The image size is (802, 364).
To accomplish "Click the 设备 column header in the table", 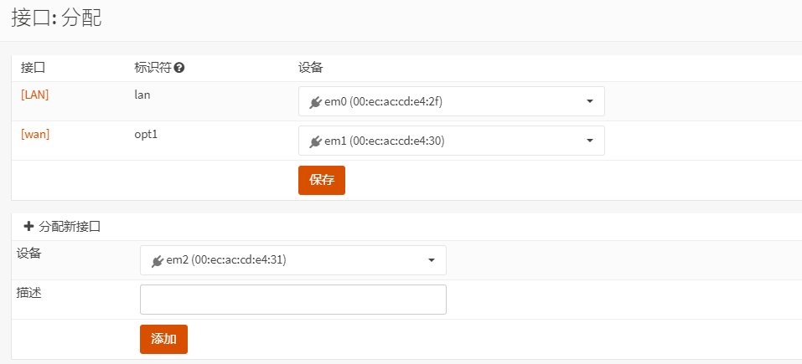I will point(311,68).
